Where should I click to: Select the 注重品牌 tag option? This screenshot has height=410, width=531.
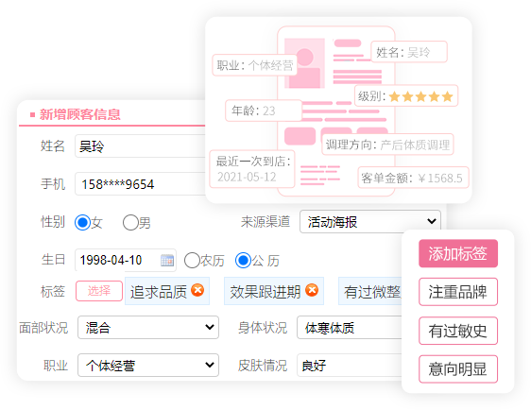click(x=458, y=292)
